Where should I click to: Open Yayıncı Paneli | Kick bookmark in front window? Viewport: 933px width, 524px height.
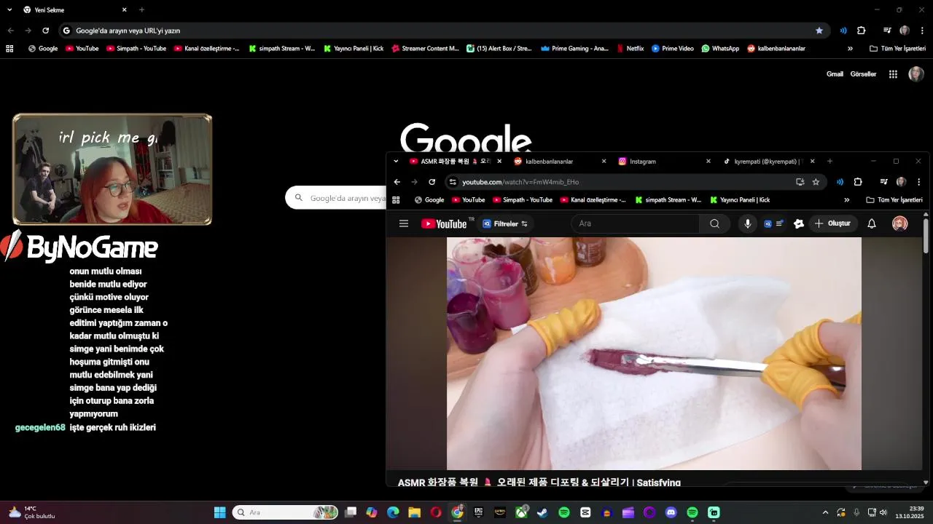738,200
